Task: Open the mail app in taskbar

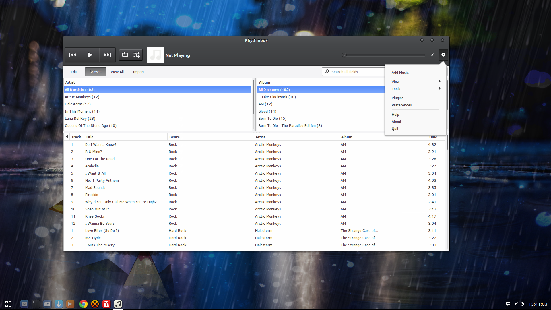Action: coord(24,304)
